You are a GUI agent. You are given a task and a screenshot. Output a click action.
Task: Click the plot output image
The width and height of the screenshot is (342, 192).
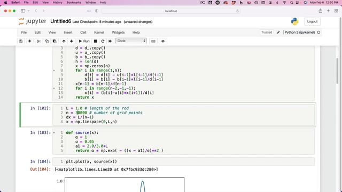click(x=121, y=185)
